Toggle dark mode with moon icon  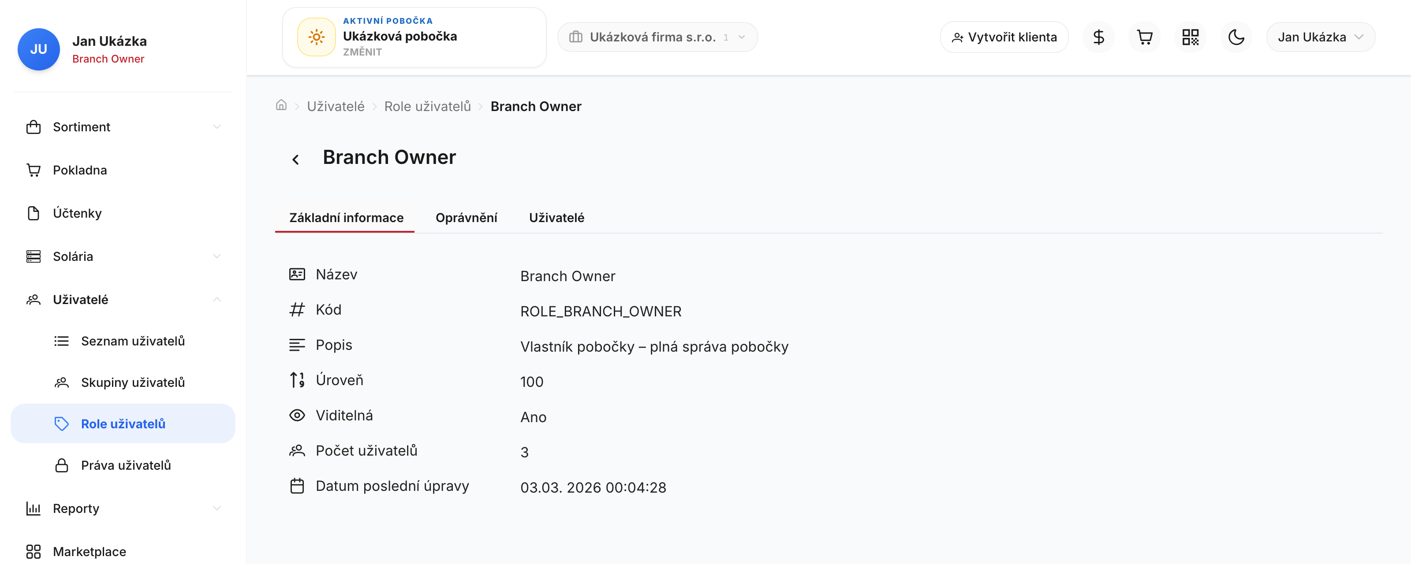1236,37
